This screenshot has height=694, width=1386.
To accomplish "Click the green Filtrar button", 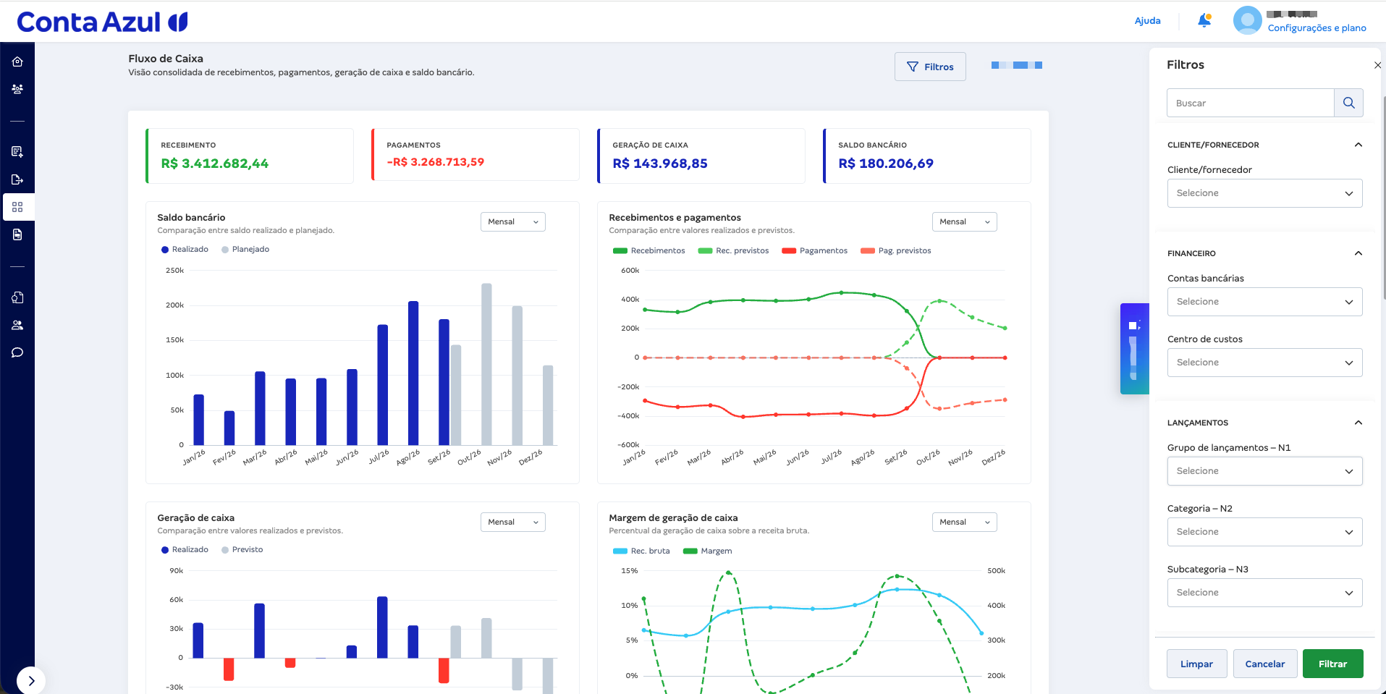I will coord(1332,664).
